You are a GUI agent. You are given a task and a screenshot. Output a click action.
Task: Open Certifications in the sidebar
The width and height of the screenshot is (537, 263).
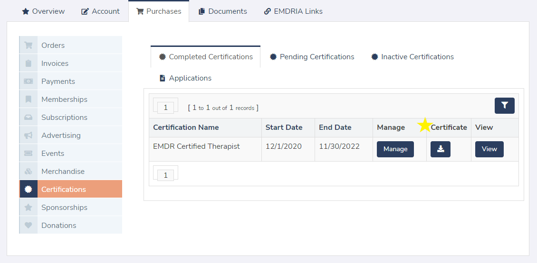click(70, 189)
